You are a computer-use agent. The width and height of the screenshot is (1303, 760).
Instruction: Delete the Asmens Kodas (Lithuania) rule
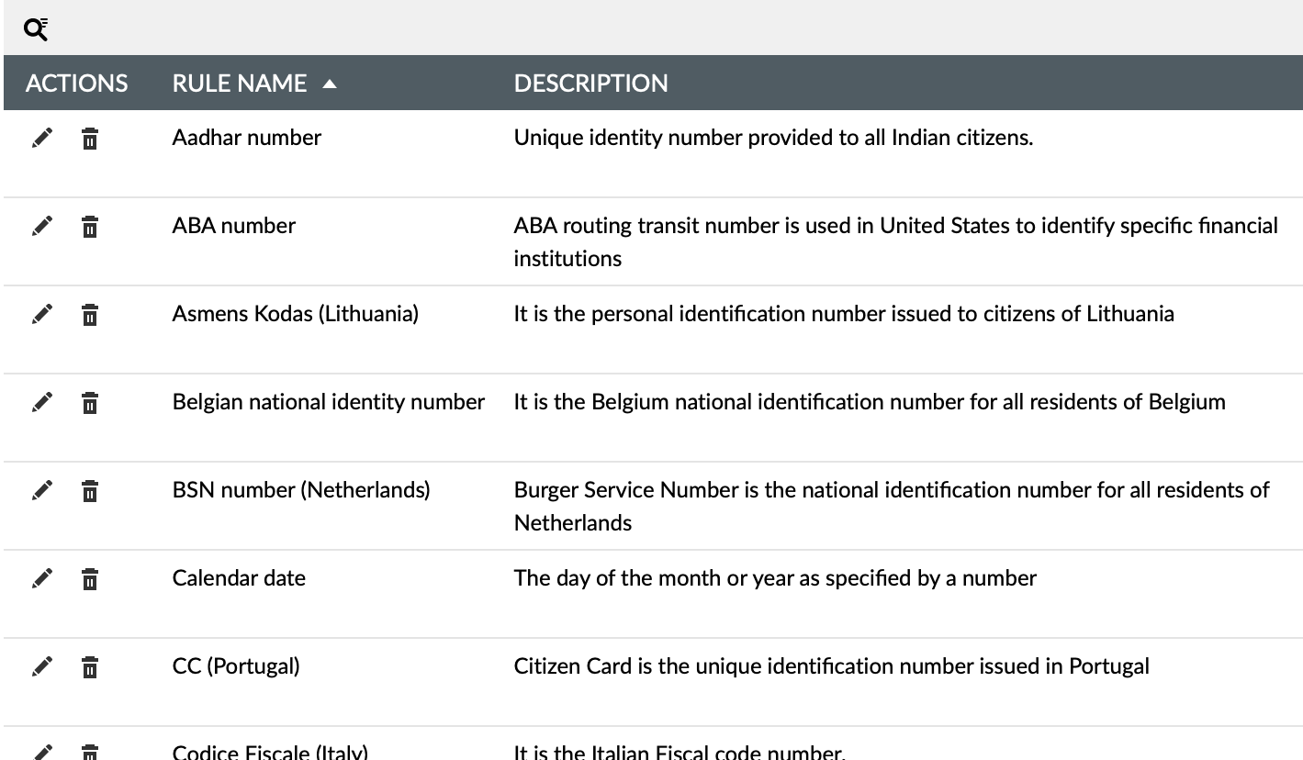click(89, 316)
